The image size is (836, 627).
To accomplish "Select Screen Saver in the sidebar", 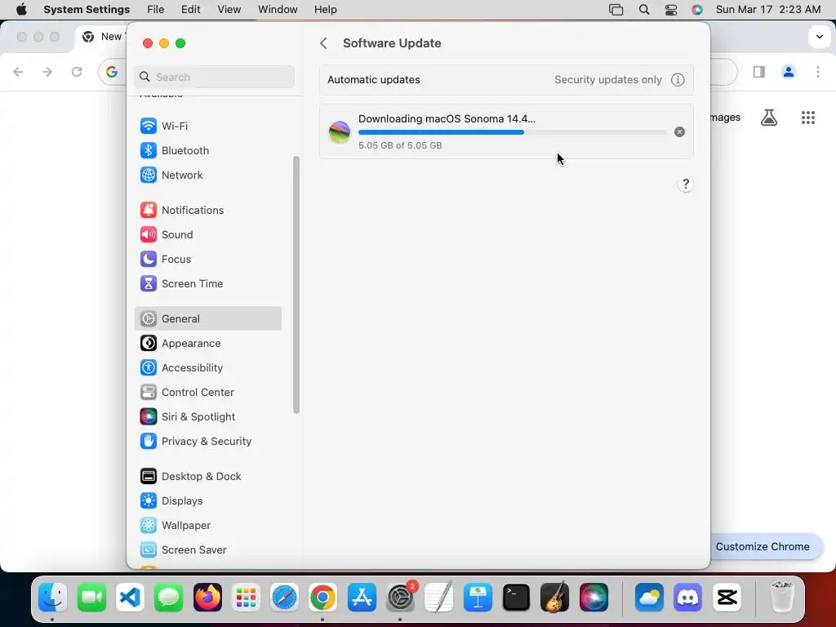I will (x=208, y=550).
